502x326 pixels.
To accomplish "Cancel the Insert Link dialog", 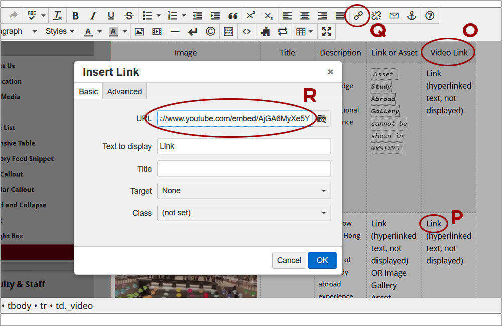I will (x=289, y=260).
